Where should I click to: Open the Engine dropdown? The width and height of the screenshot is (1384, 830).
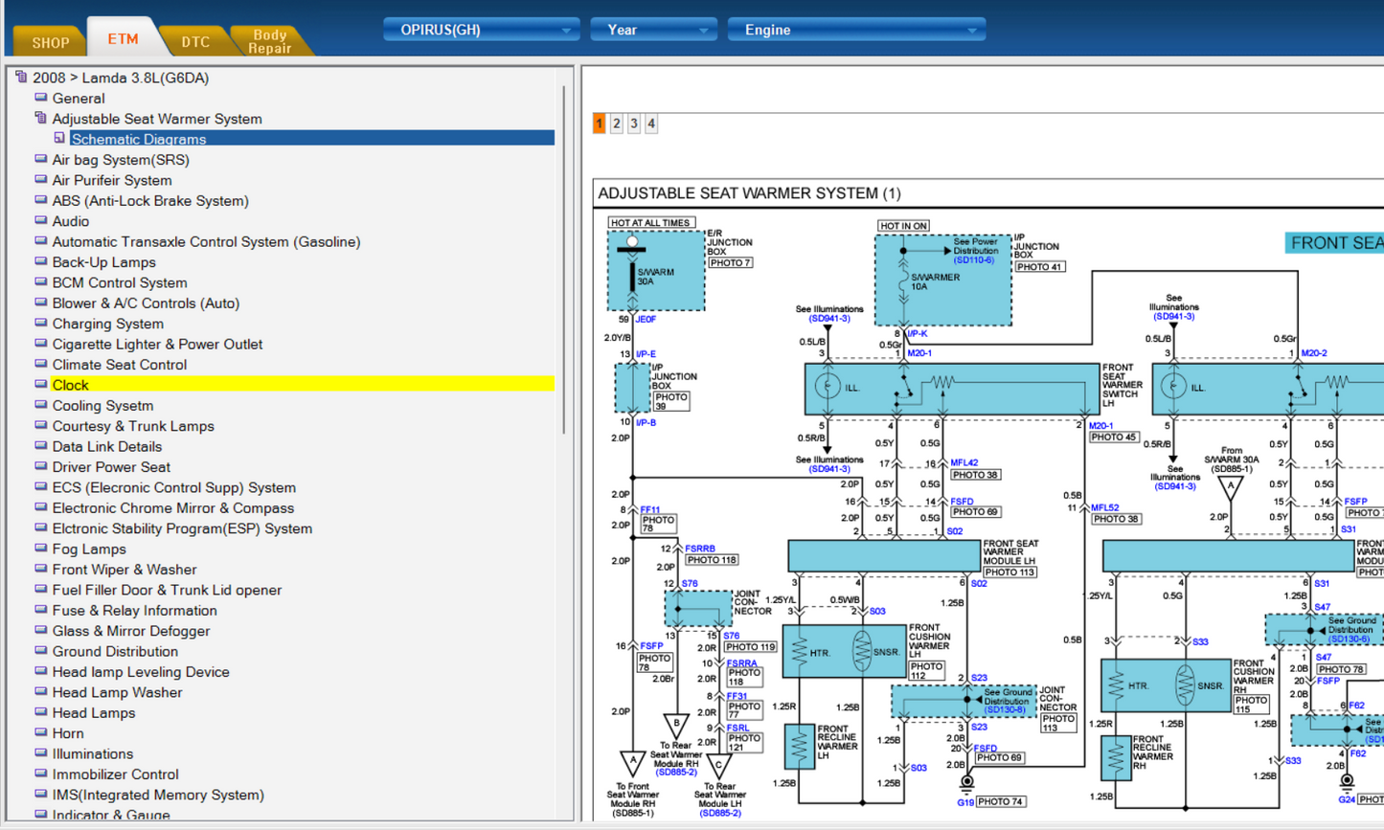tap(856, 30)
